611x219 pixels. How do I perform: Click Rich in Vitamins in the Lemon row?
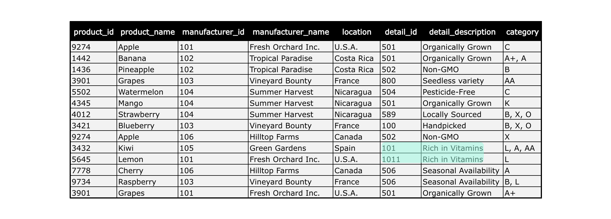pyautogui.click(x=453, y=159)
